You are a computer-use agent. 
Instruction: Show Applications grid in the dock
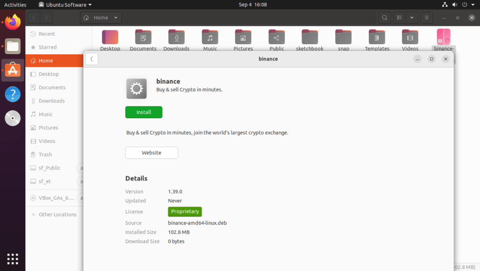(x=13, y=259)
